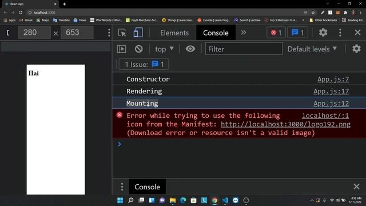
Task: Reload the page
Action: point(21,13)
